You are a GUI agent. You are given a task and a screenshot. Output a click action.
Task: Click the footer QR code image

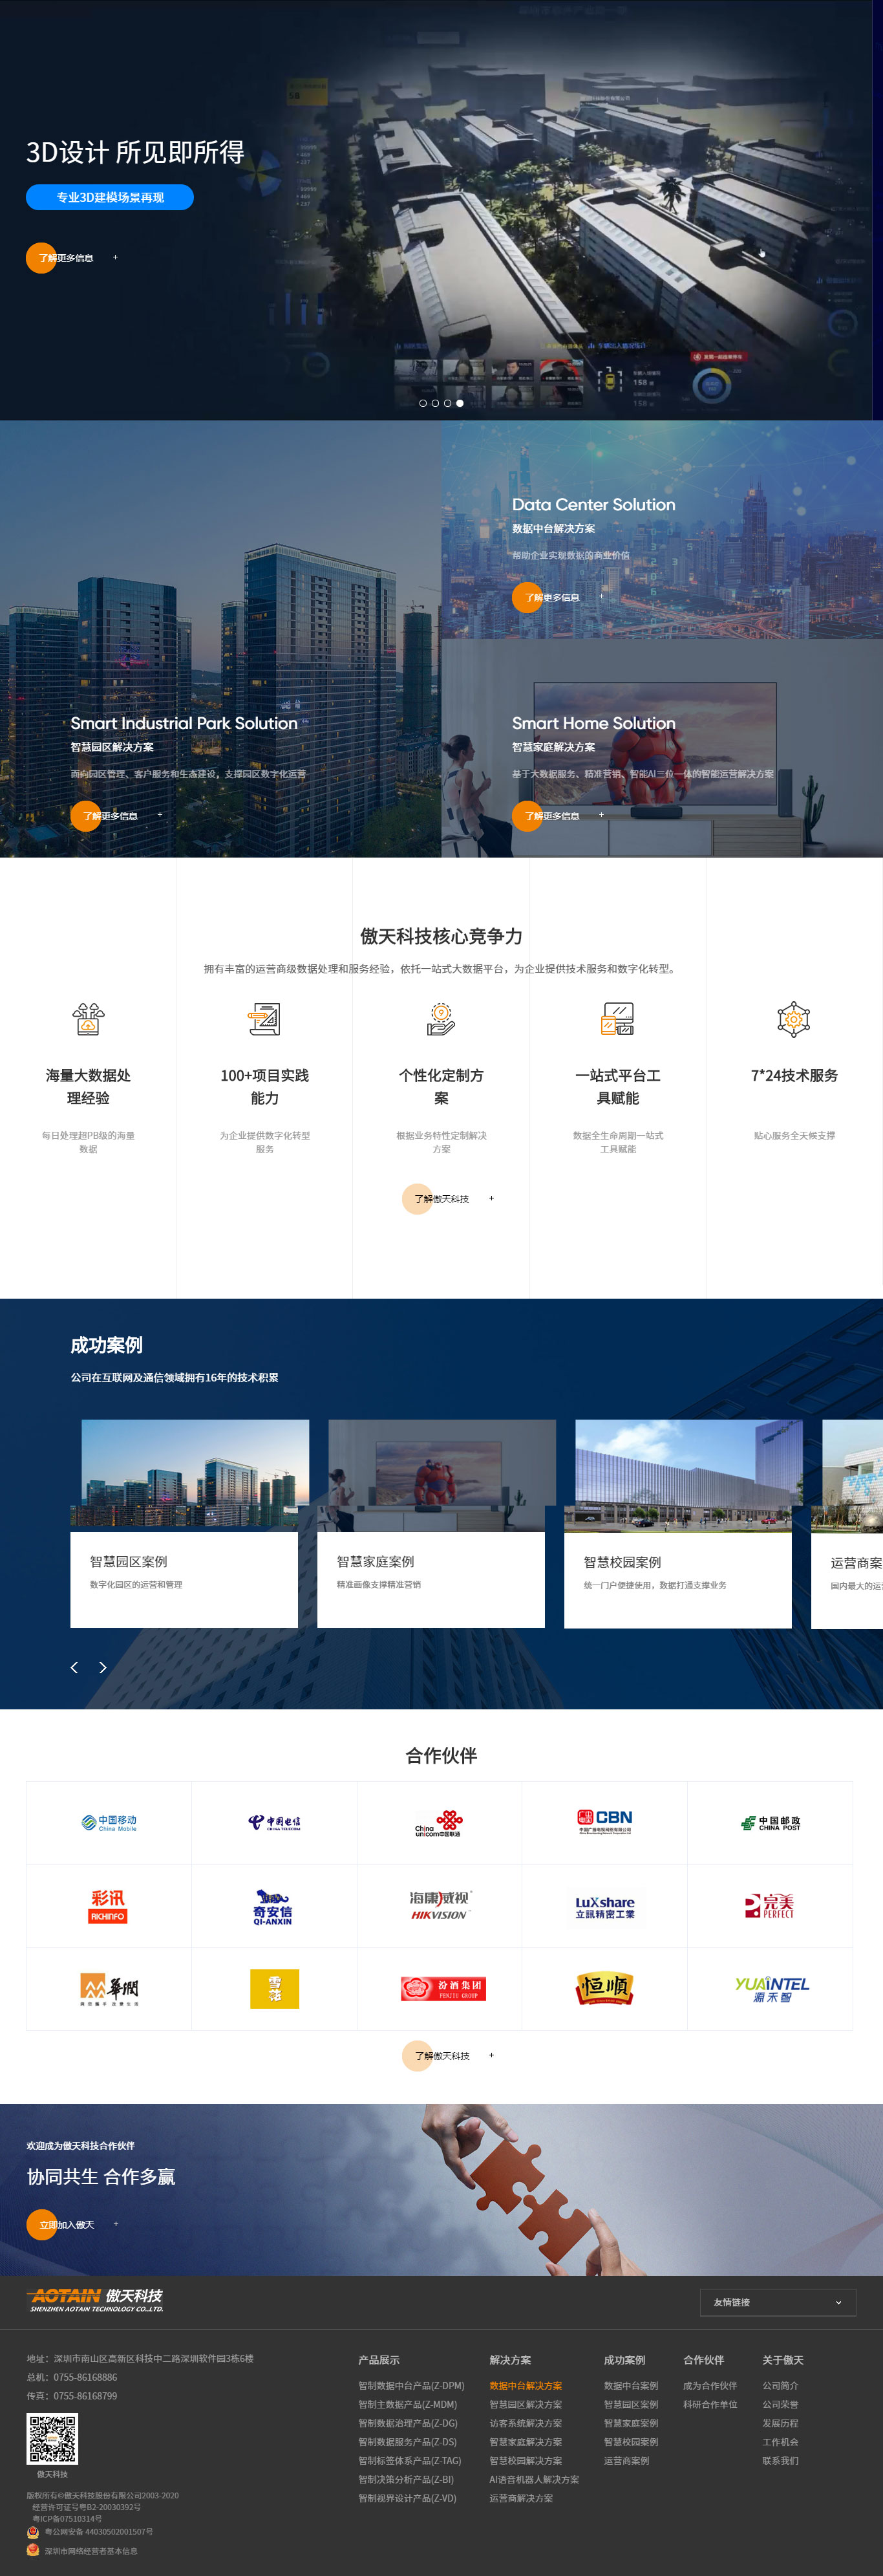(52, 2439)
